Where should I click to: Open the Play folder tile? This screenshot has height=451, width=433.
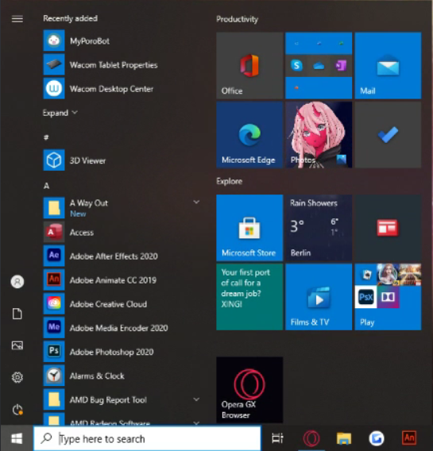(388, 297)
